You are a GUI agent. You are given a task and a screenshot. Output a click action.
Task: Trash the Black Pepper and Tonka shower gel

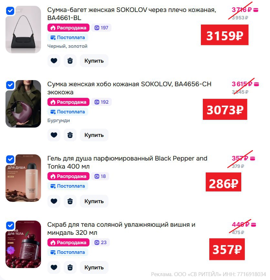(70, 201)
